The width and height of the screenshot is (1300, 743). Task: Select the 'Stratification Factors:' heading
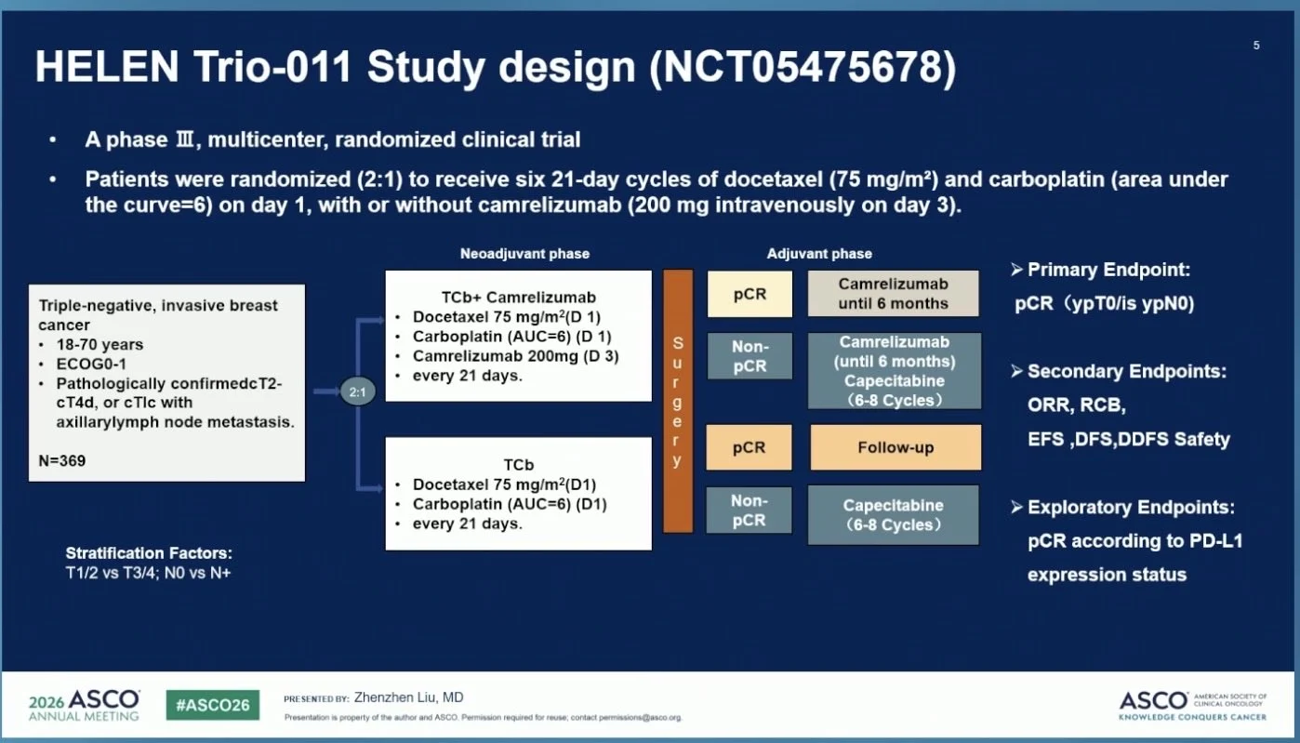149,553
